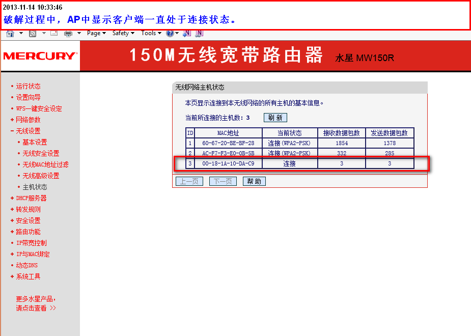Expand 系统工具 in the sidebar
The width and height of the screenshot is (471, 336).
tap(28, 276)
